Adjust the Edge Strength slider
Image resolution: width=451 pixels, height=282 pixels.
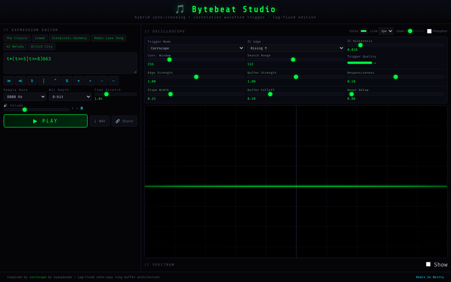[x=196, y=77]
